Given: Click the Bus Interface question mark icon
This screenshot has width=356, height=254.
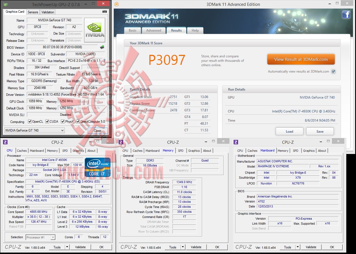Looking at the screenshot, I should [x=104, y=61].
